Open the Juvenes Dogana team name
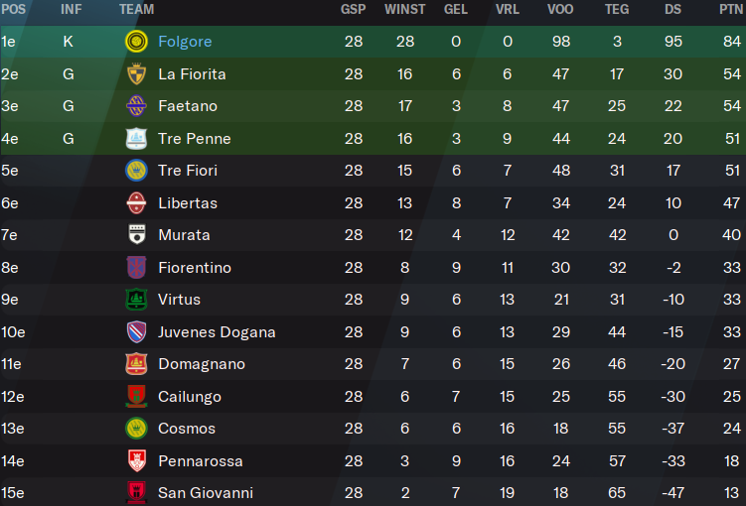Screen dimensions: 746x506 click(x=217, y=332)
